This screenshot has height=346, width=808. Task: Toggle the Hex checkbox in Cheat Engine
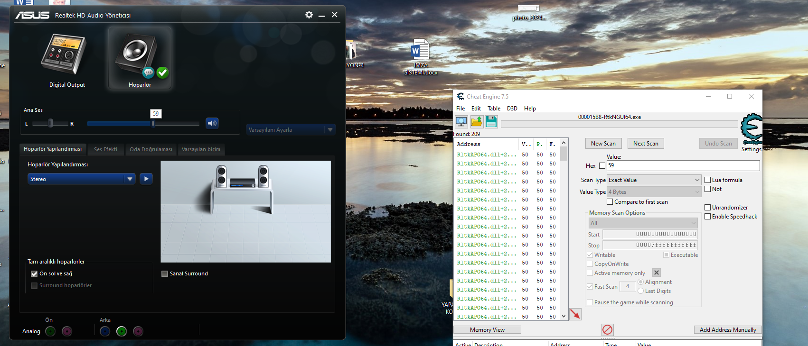click(x=602, y=165)
